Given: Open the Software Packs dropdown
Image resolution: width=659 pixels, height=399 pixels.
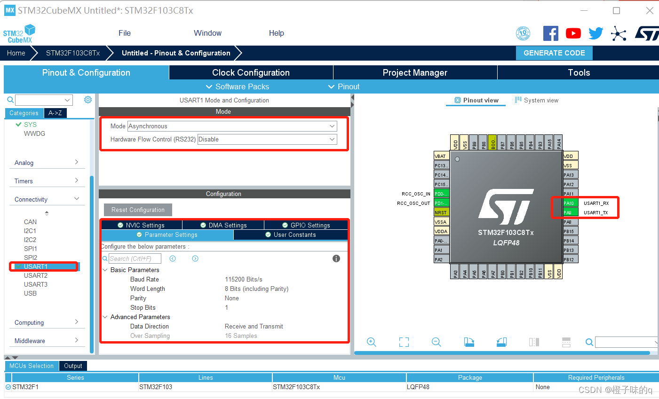Looking at the screenshot, I should pos(238,86).
